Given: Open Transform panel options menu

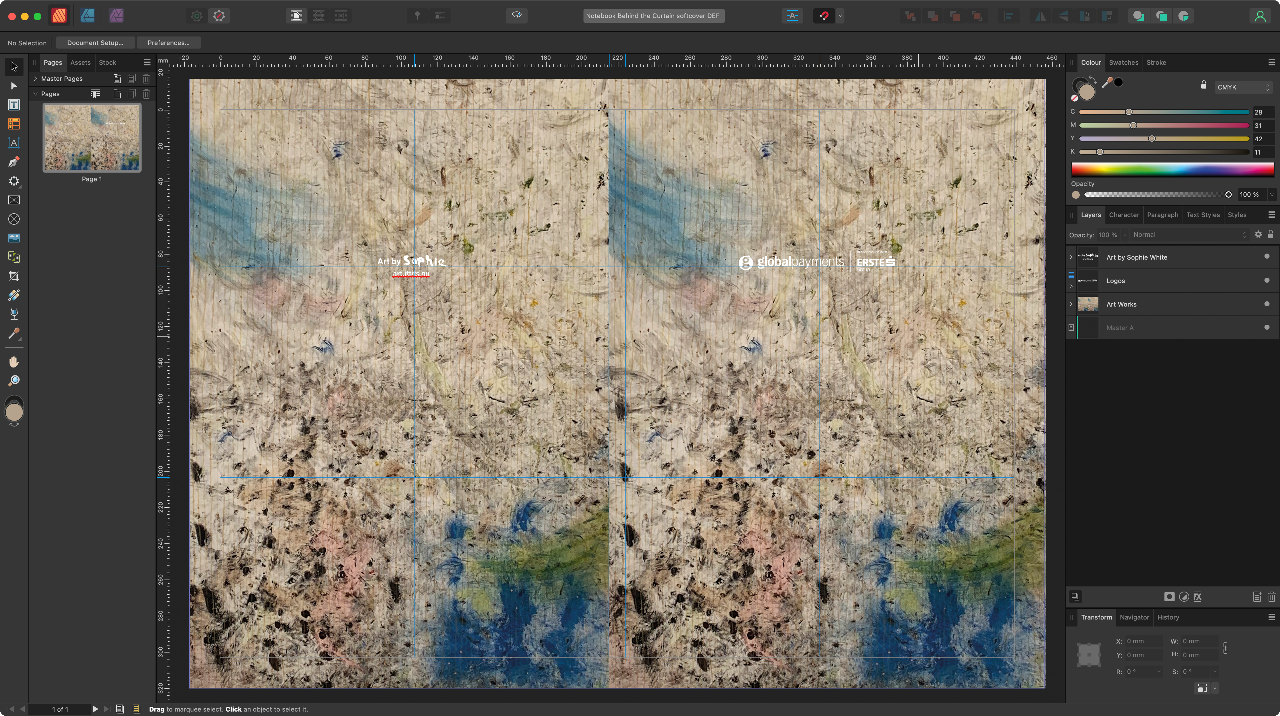Looking at the screenshot, I should pos(1271,617).
